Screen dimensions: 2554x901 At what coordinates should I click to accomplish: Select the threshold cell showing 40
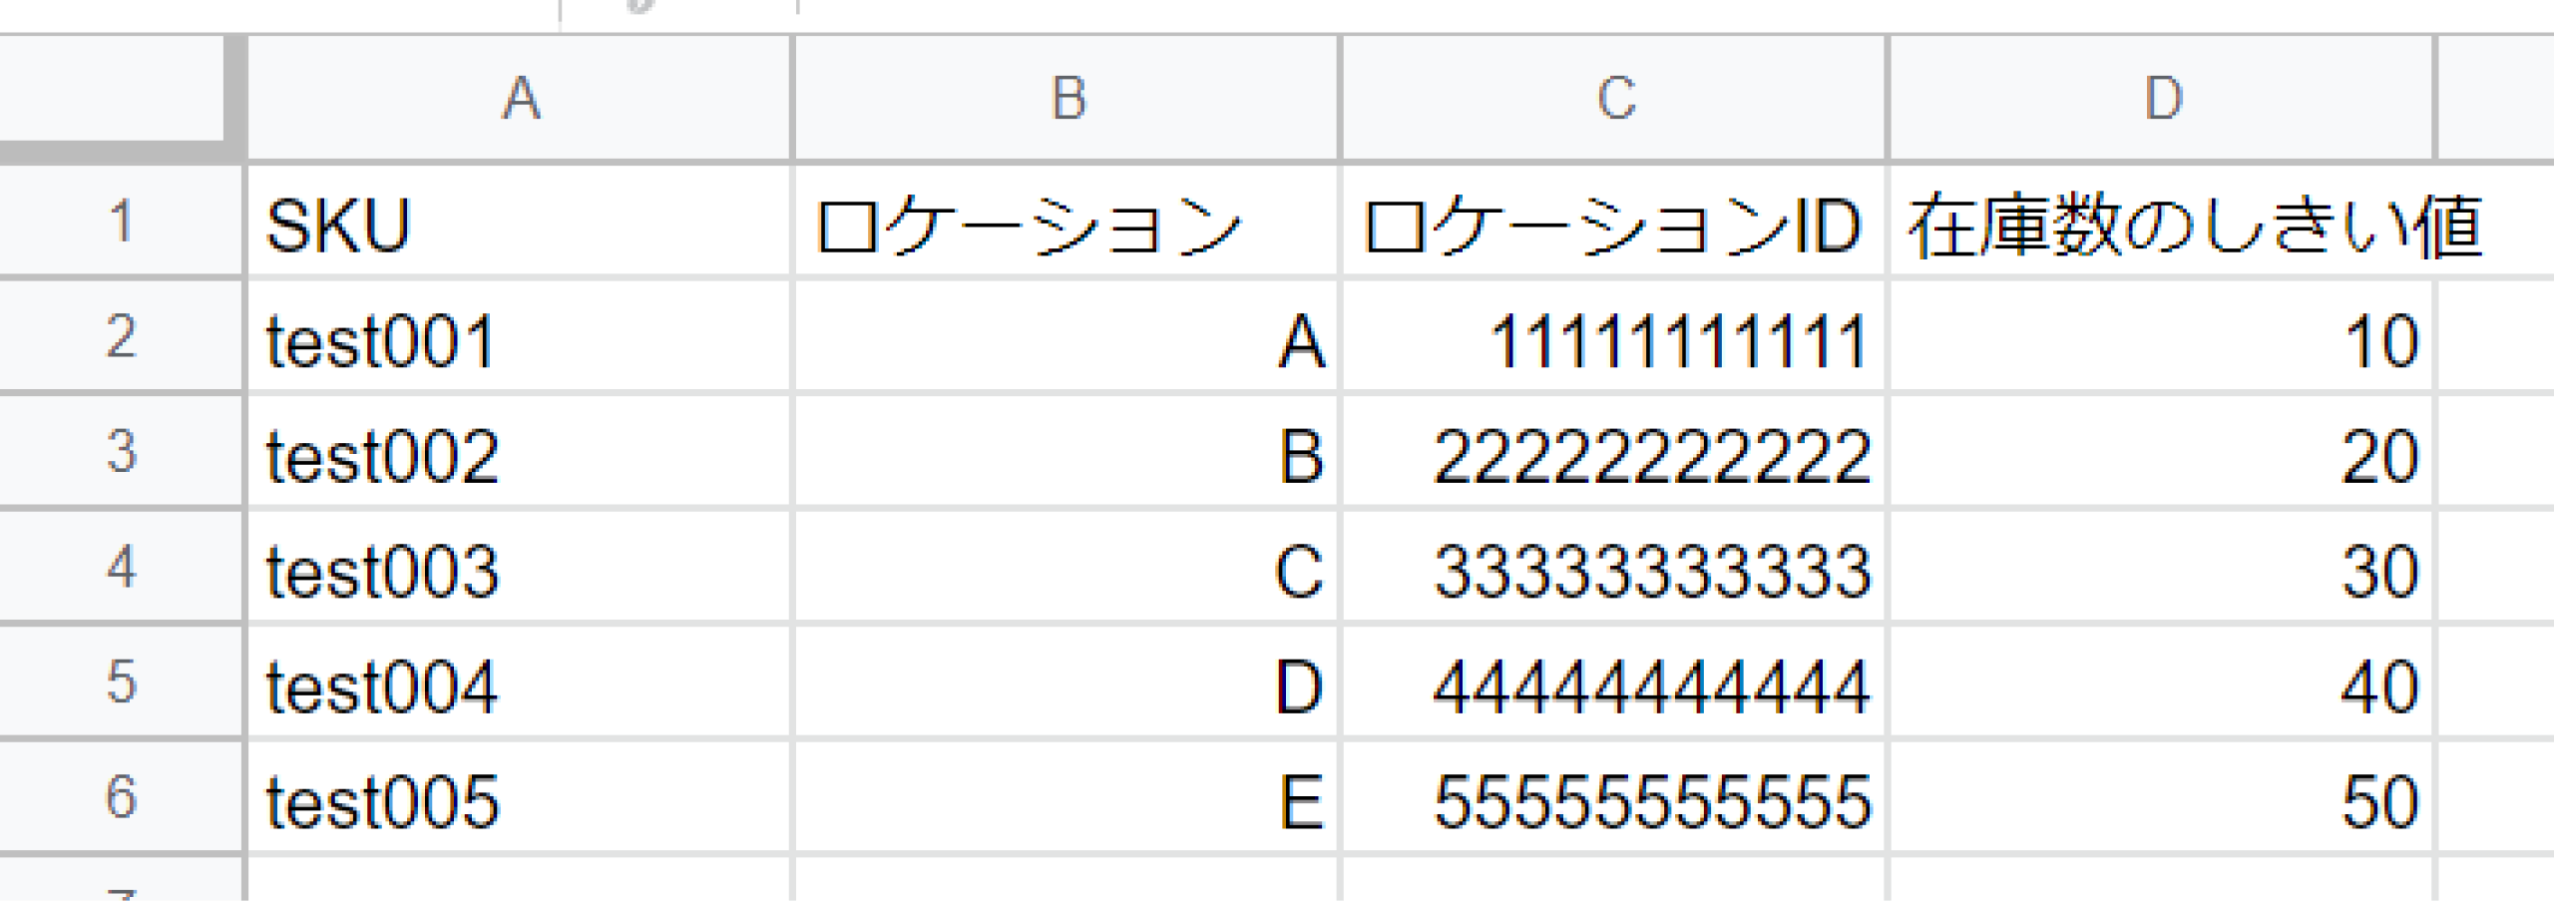point(2162,685)
